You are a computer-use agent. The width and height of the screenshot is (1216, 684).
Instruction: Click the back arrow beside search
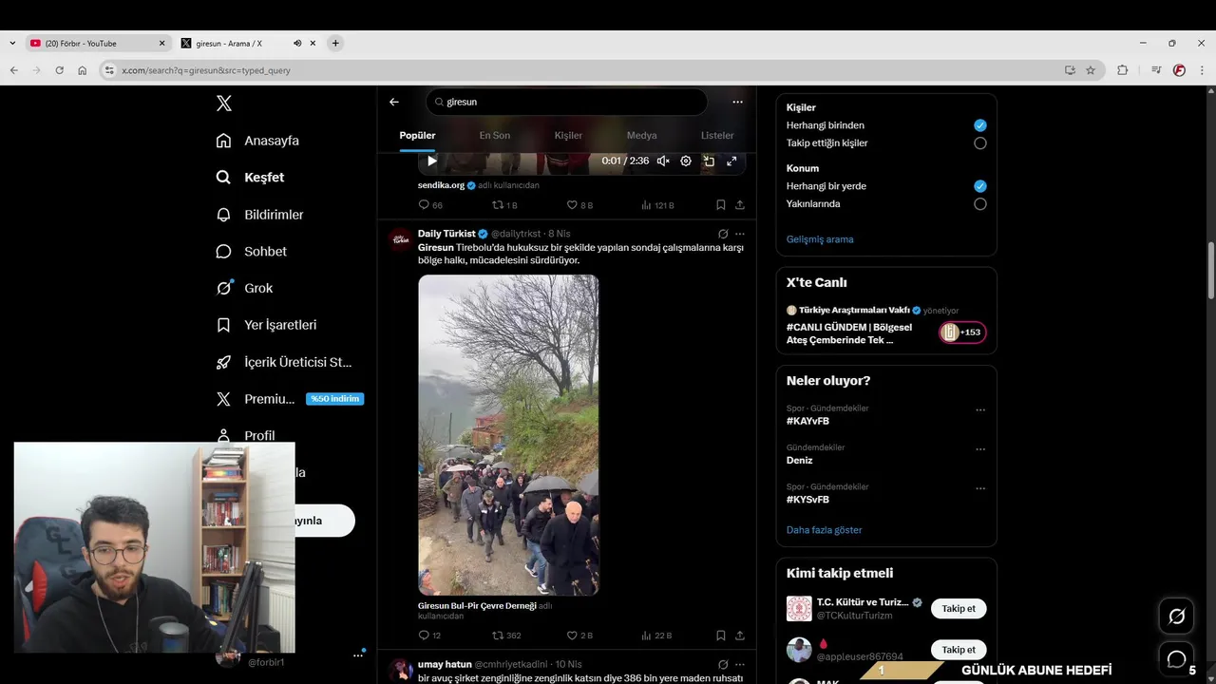[x=394, y=102]
